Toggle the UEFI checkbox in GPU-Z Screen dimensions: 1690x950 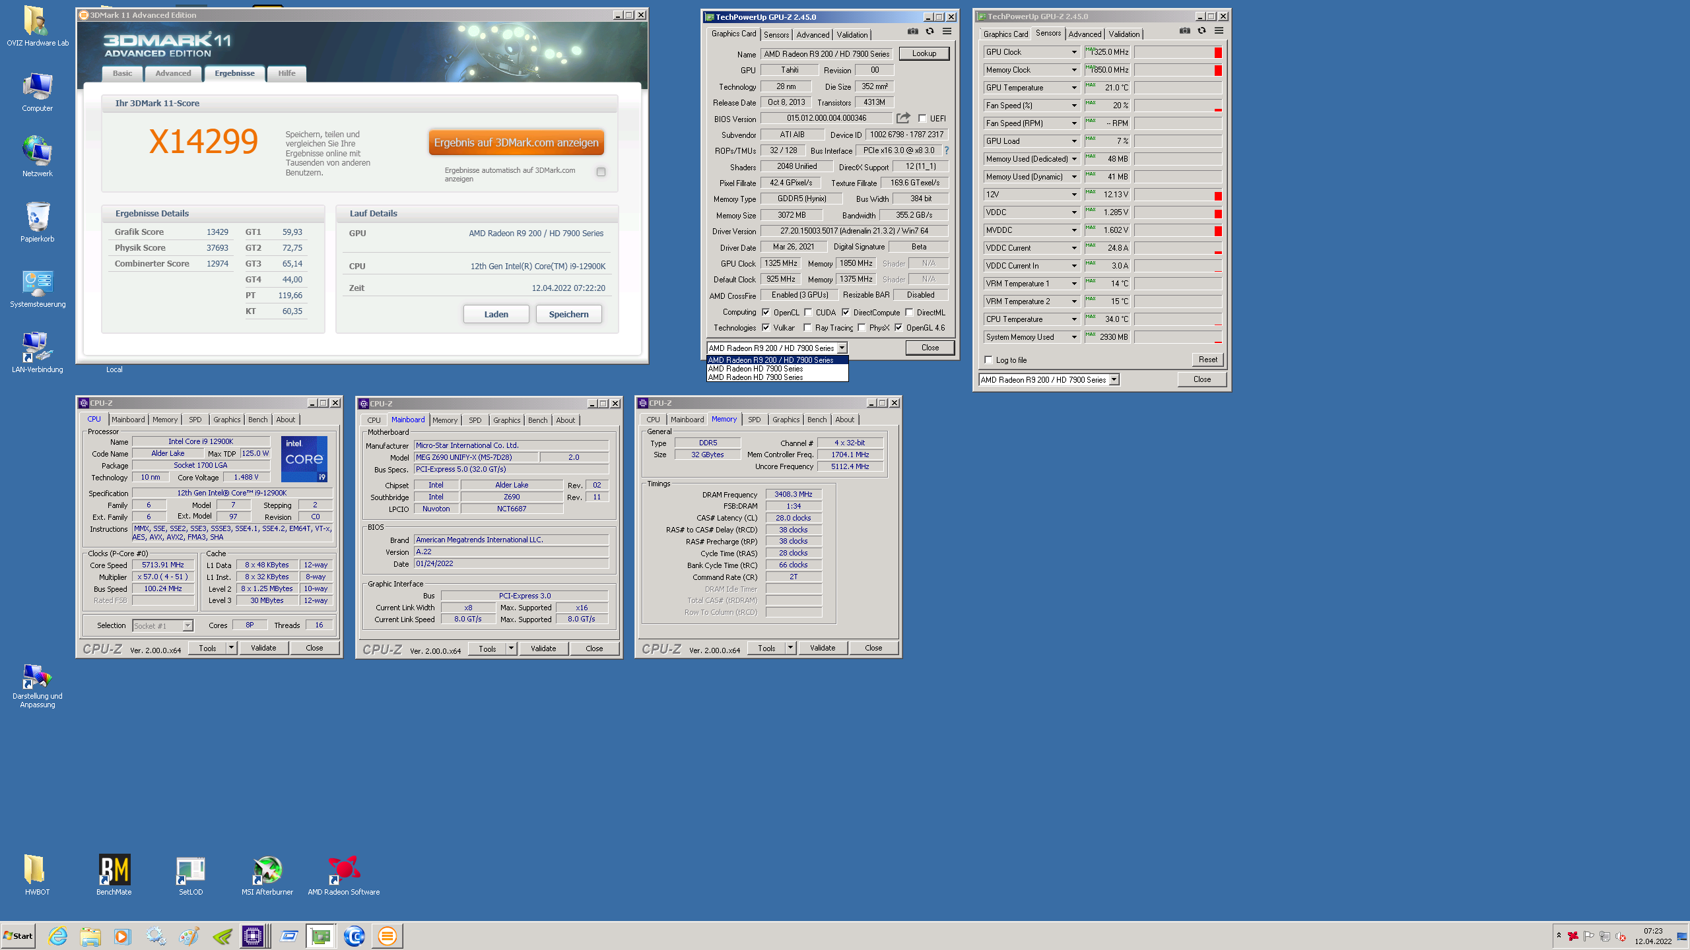(922, 119)
